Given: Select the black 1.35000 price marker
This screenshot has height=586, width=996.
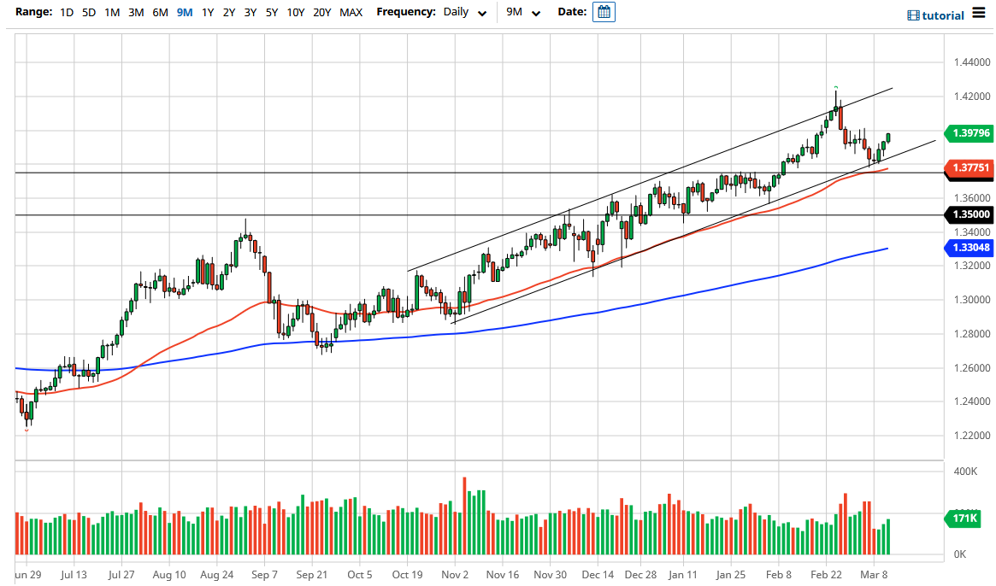Looking at the screenshot, I should click(x=969, y=214).
